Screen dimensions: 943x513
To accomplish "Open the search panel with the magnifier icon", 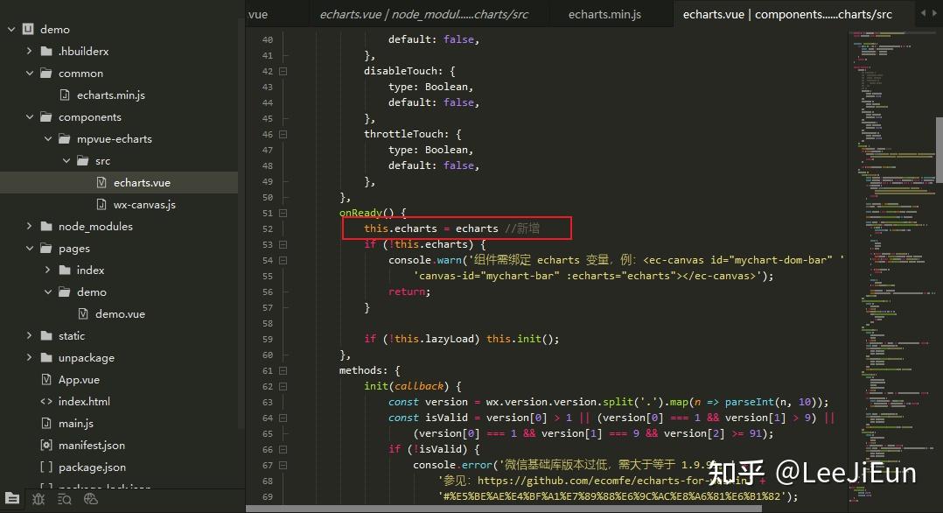I will point(64,499).
